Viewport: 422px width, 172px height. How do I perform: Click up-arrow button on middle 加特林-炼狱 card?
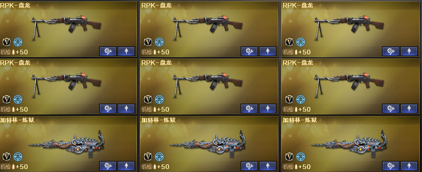(x=267, y=166)
